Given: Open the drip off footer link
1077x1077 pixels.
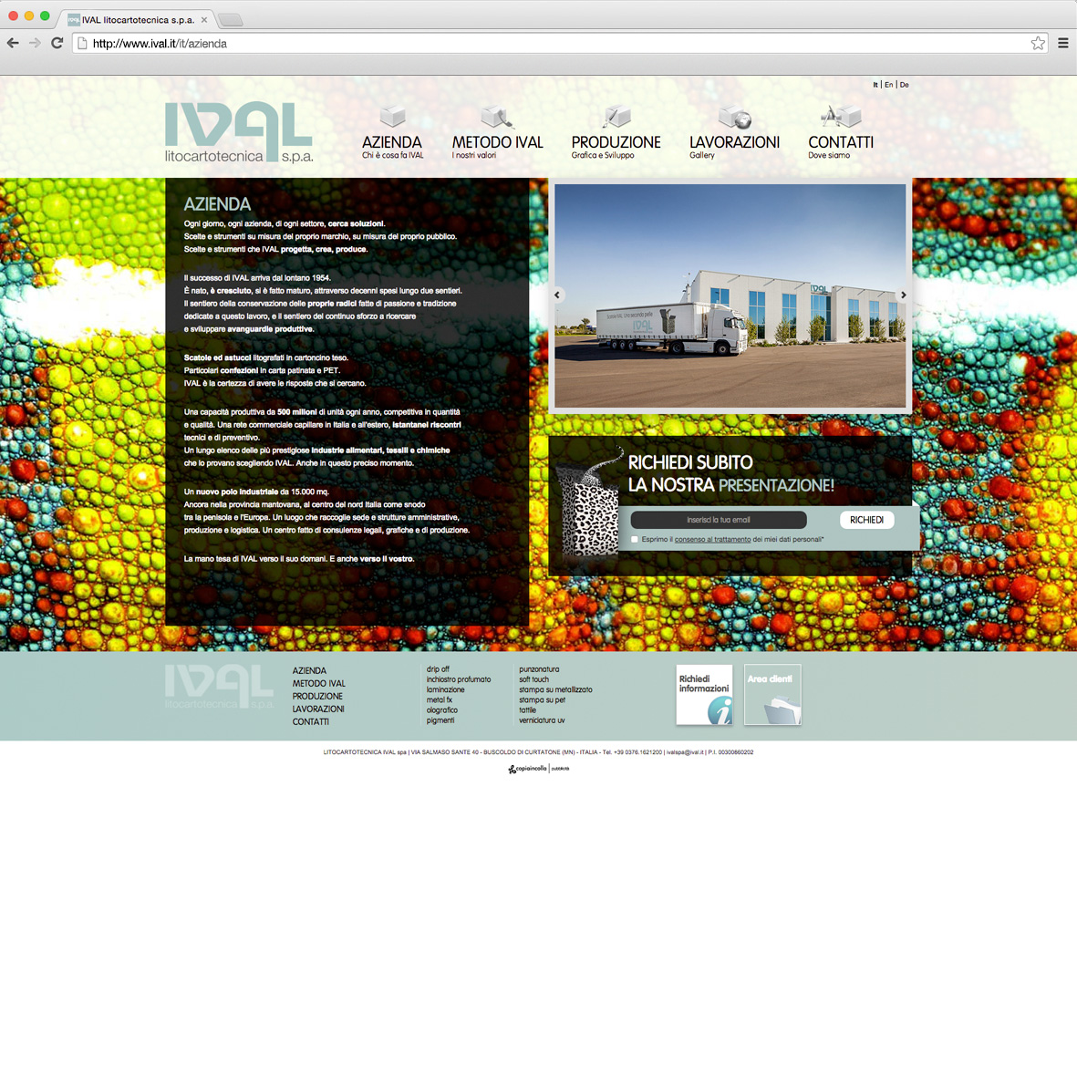Looking at the screenshot, I should (x=438, y=669).
